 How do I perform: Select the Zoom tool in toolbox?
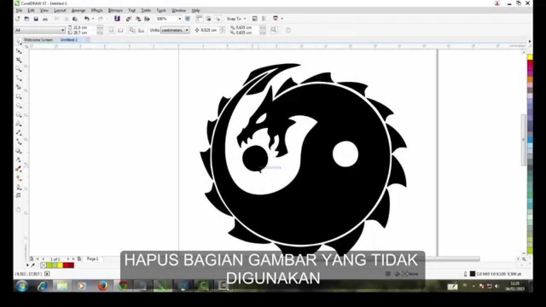19,69
